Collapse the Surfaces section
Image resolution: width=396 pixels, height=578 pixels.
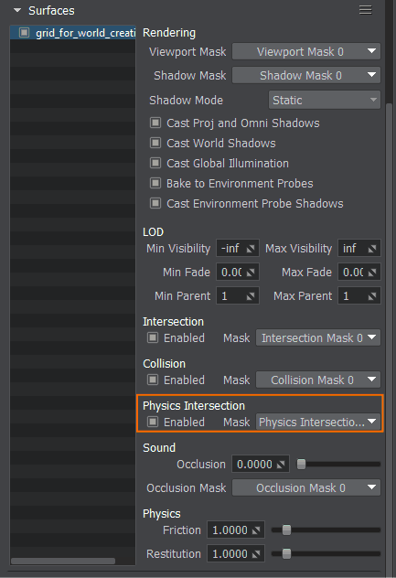click(x=17, y=10)
